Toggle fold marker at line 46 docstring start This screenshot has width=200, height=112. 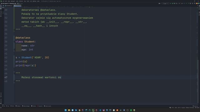(14, 73)
